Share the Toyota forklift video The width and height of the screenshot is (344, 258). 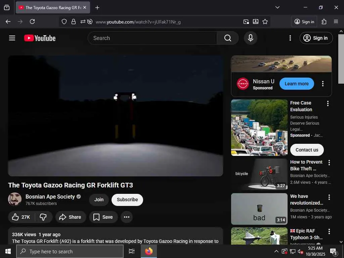pyautogui.click(x=71, y=217)
